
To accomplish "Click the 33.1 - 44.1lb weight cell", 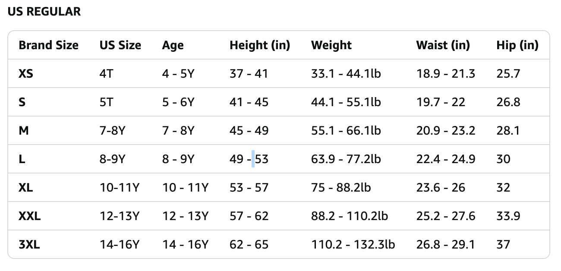I will tap(346, 74).
